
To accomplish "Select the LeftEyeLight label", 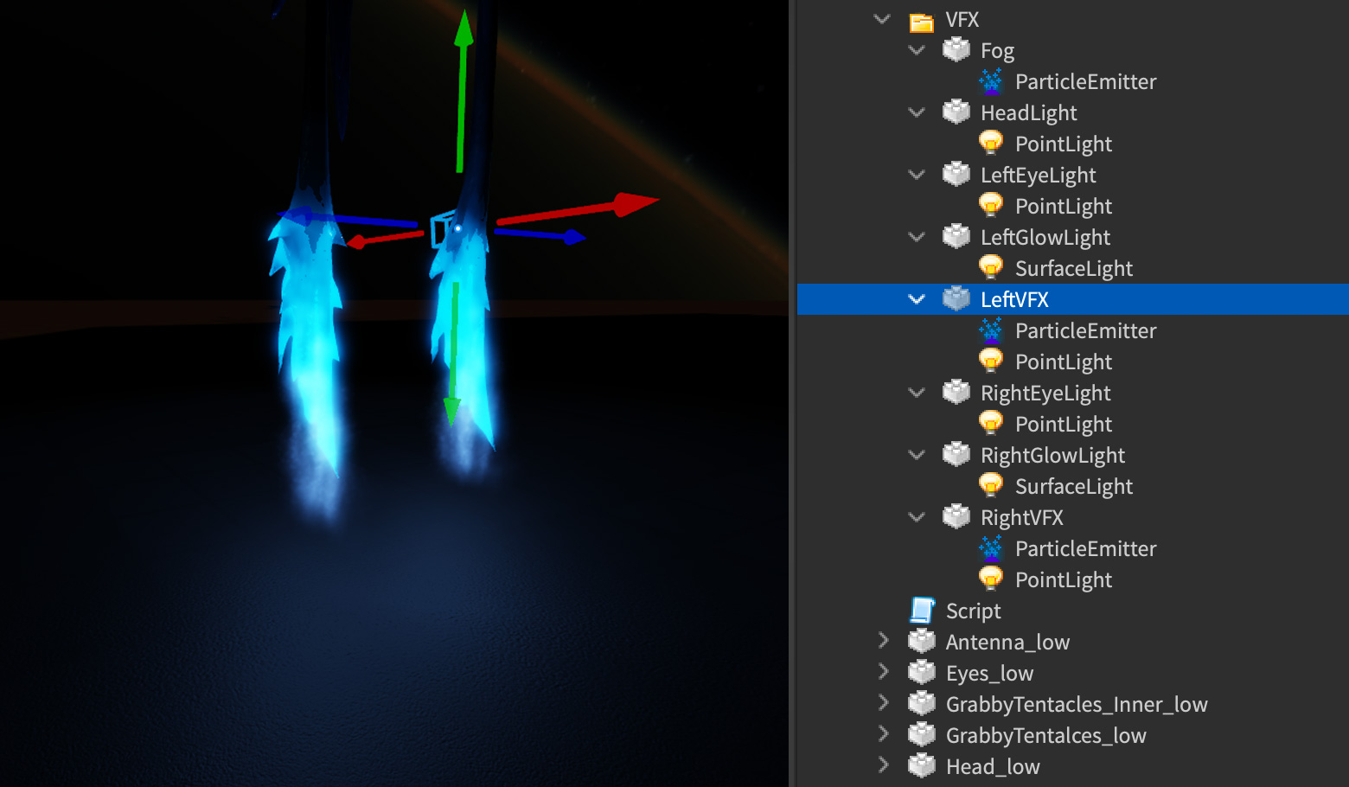I will (x=1038, y=176).
